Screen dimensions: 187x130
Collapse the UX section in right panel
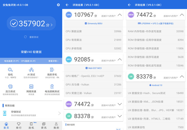click(x=182, y=77)
